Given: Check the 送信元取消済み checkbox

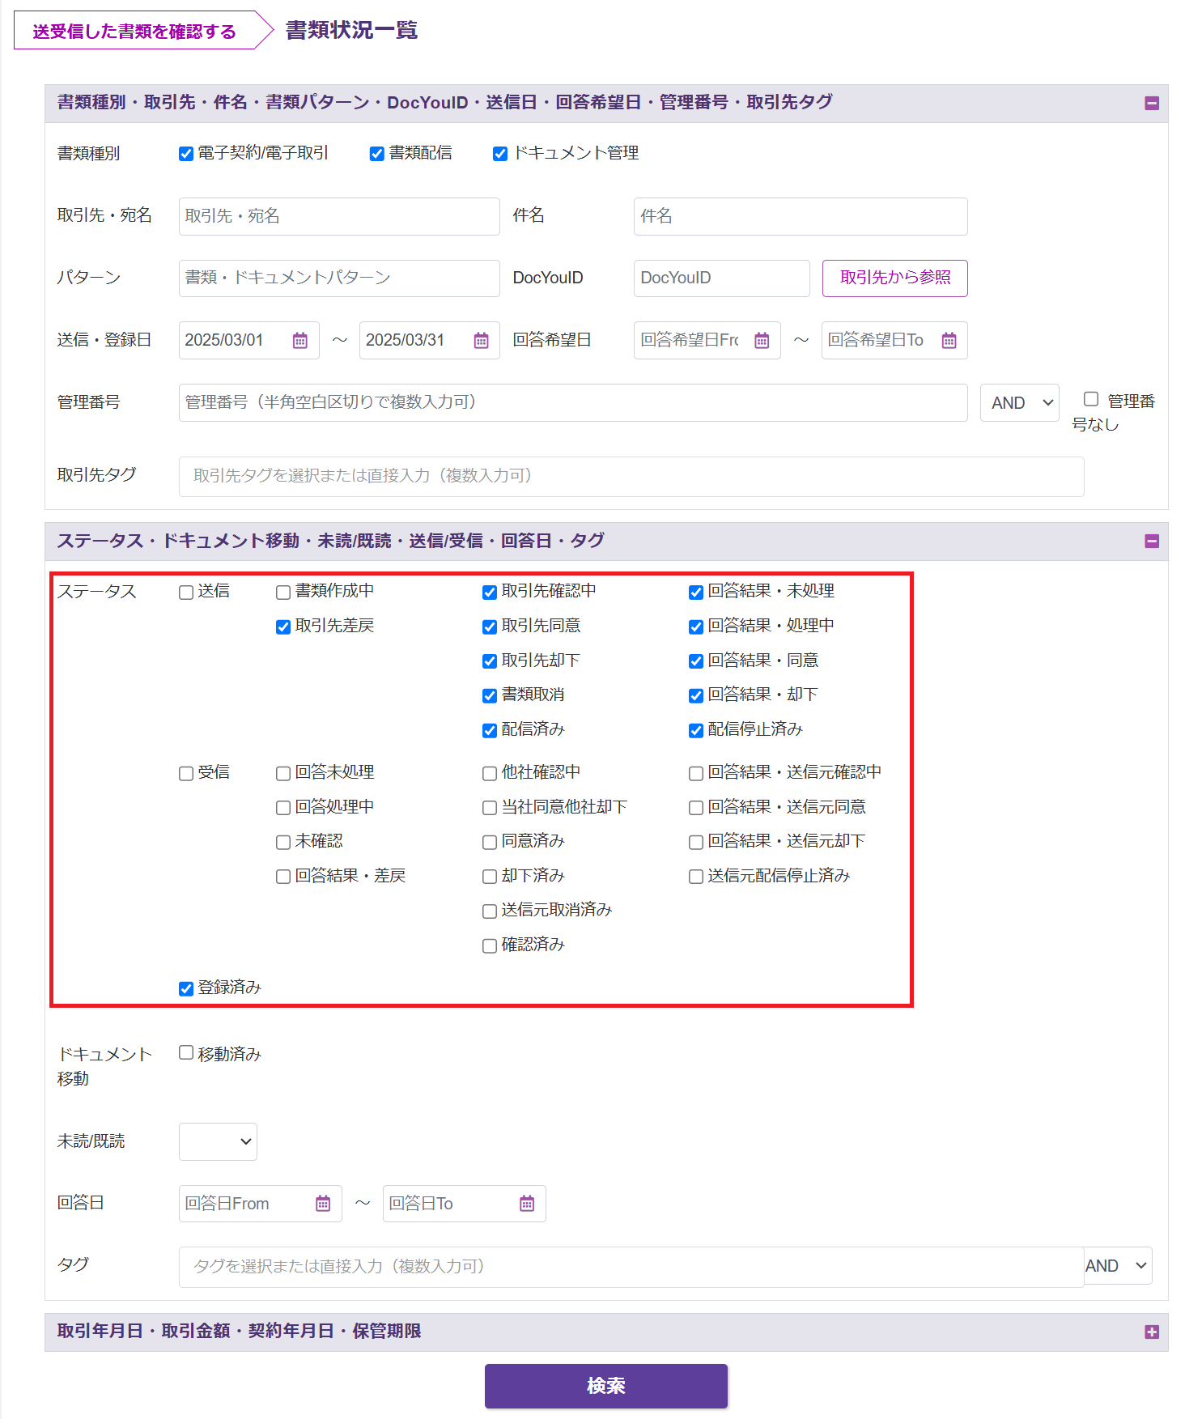Looking at the screenshot, I should click(490, 911).
